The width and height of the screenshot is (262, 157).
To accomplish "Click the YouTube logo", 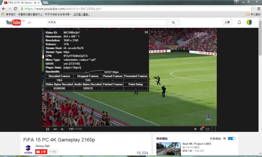I will pyautogui.click(x=13, y=23).
